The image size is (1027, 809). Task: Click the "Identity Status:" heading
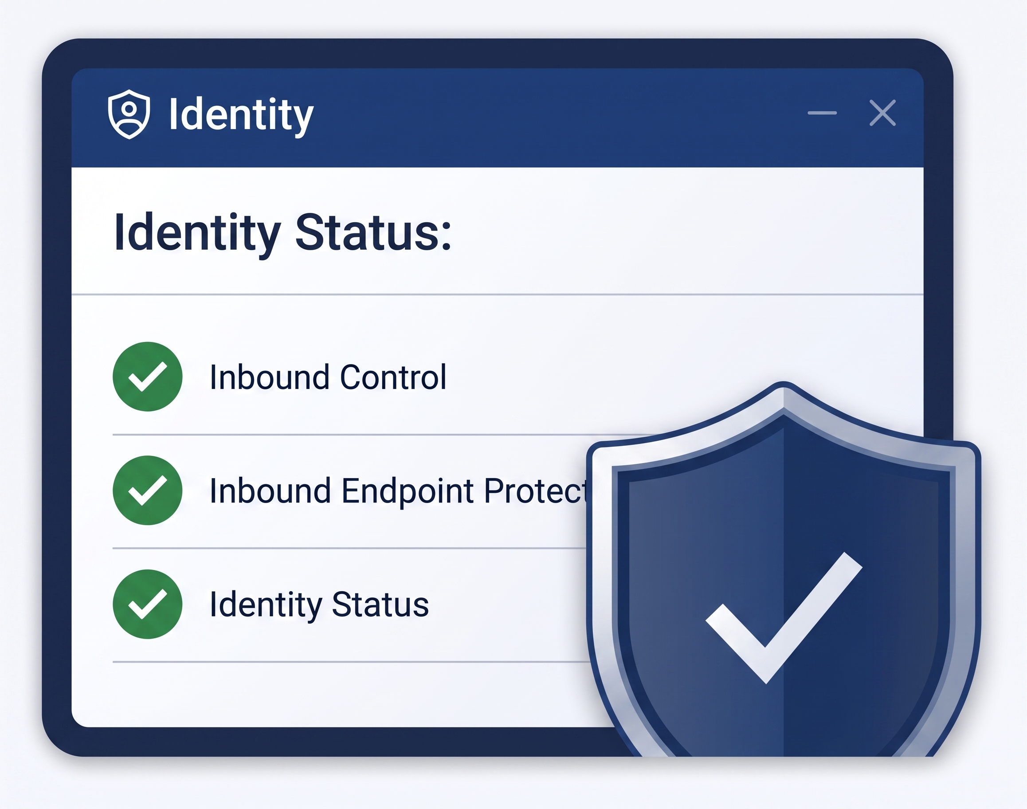point(282,233)
